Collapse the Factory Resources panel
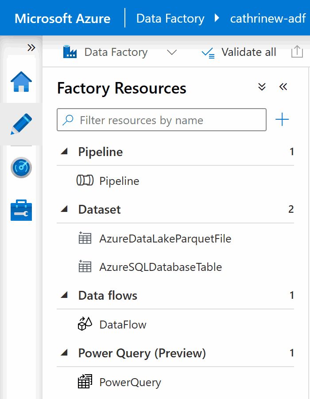 pyautogui.click(x=283, y=87)
